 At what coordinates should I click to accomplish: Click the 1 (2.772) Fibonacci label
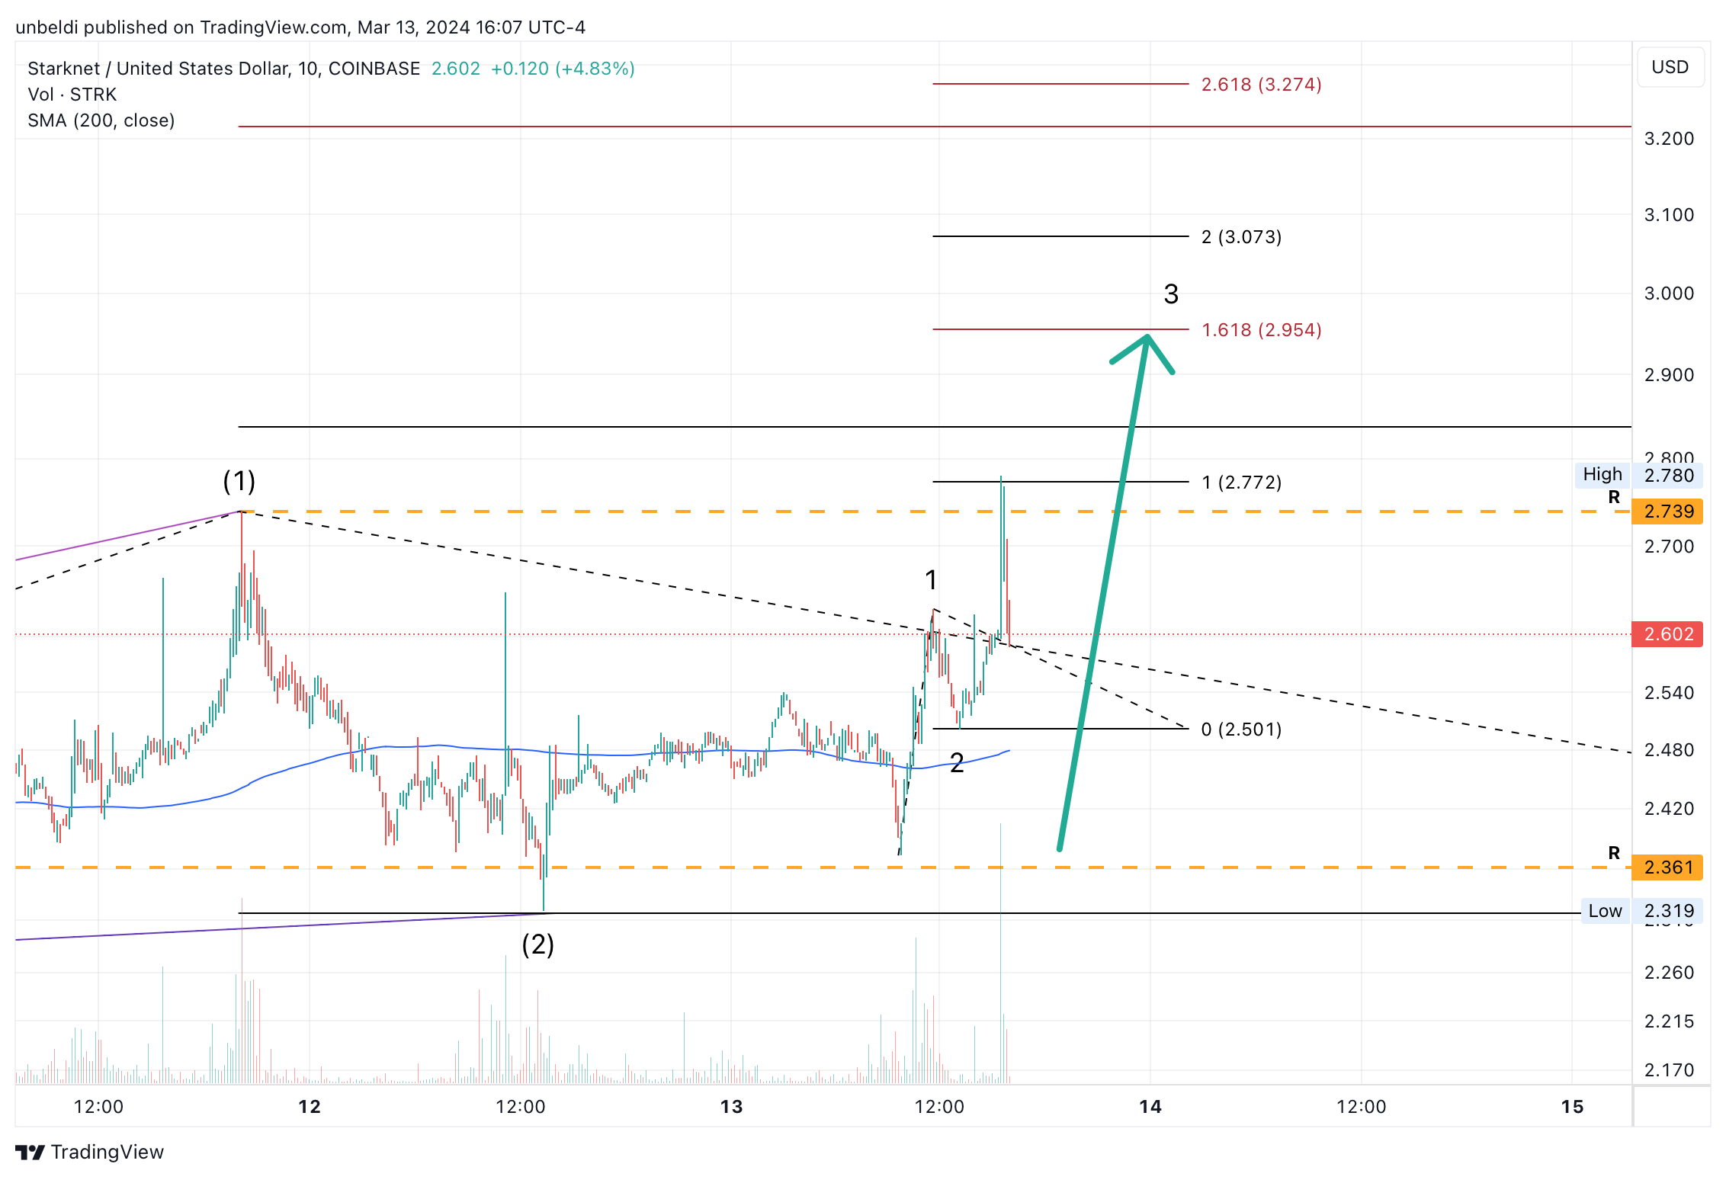(x=1241, y=483)
